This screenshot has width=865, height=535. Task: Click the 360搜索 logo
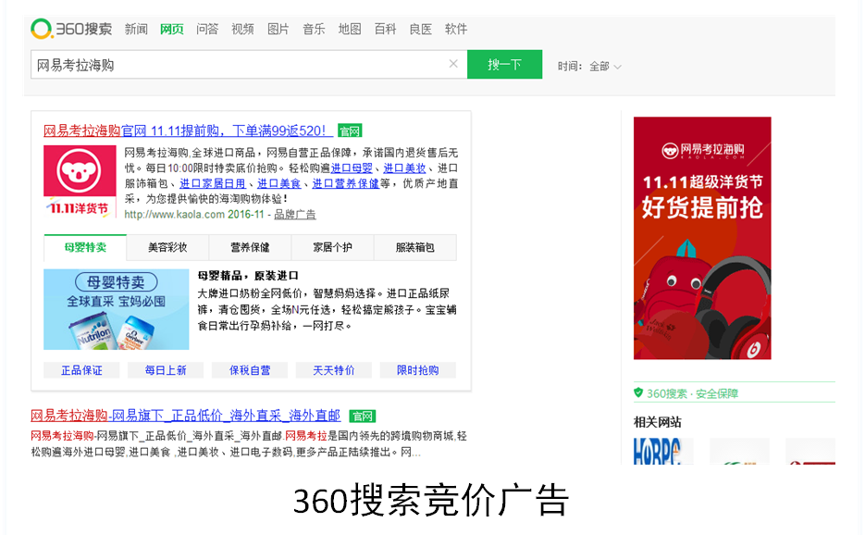(71, 29)
